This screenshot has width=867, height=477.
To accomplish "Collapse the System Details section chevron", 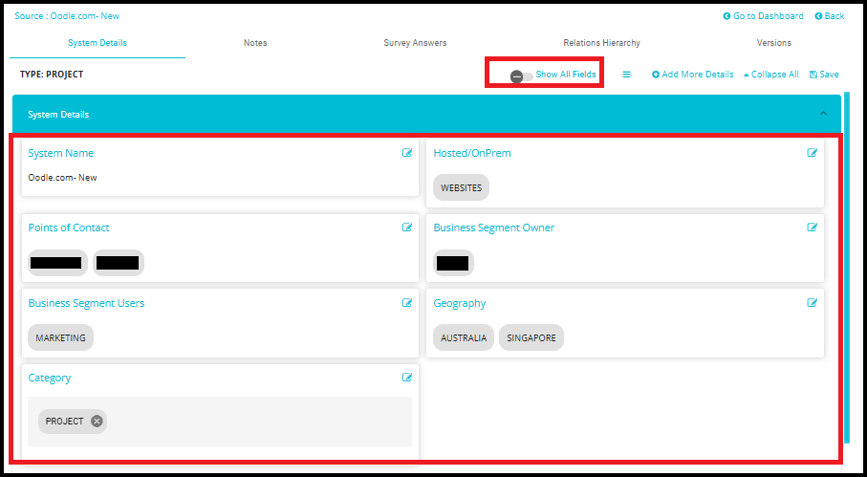I will pyautogui.click(x=824, y=114).
